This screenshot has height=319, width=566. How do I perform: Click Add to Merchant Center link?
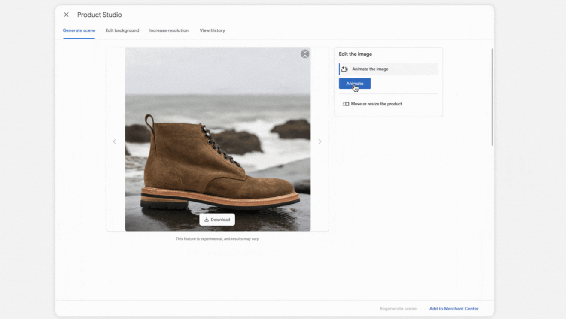coord(454,309)
